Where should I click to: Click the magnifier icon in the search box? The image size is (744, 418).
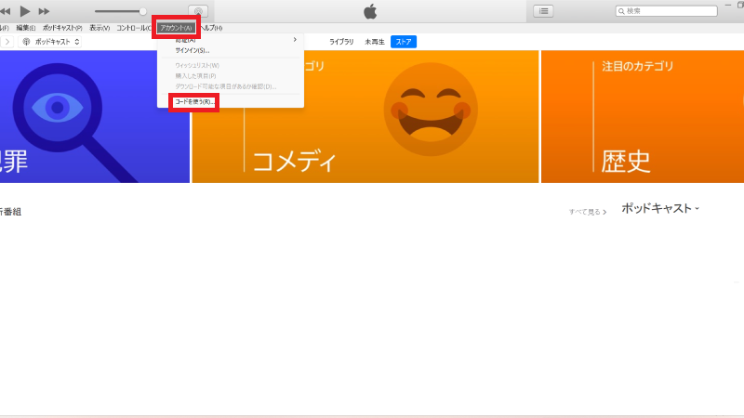click(621, 11)
